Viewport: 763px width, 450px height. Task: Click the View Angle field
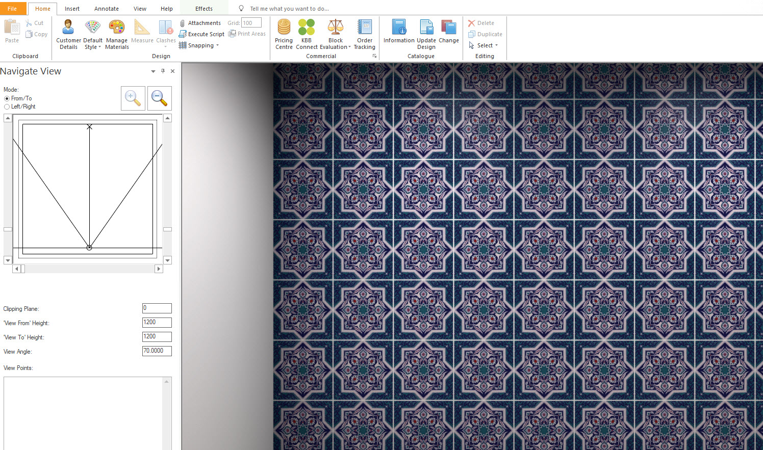point(157,351)
